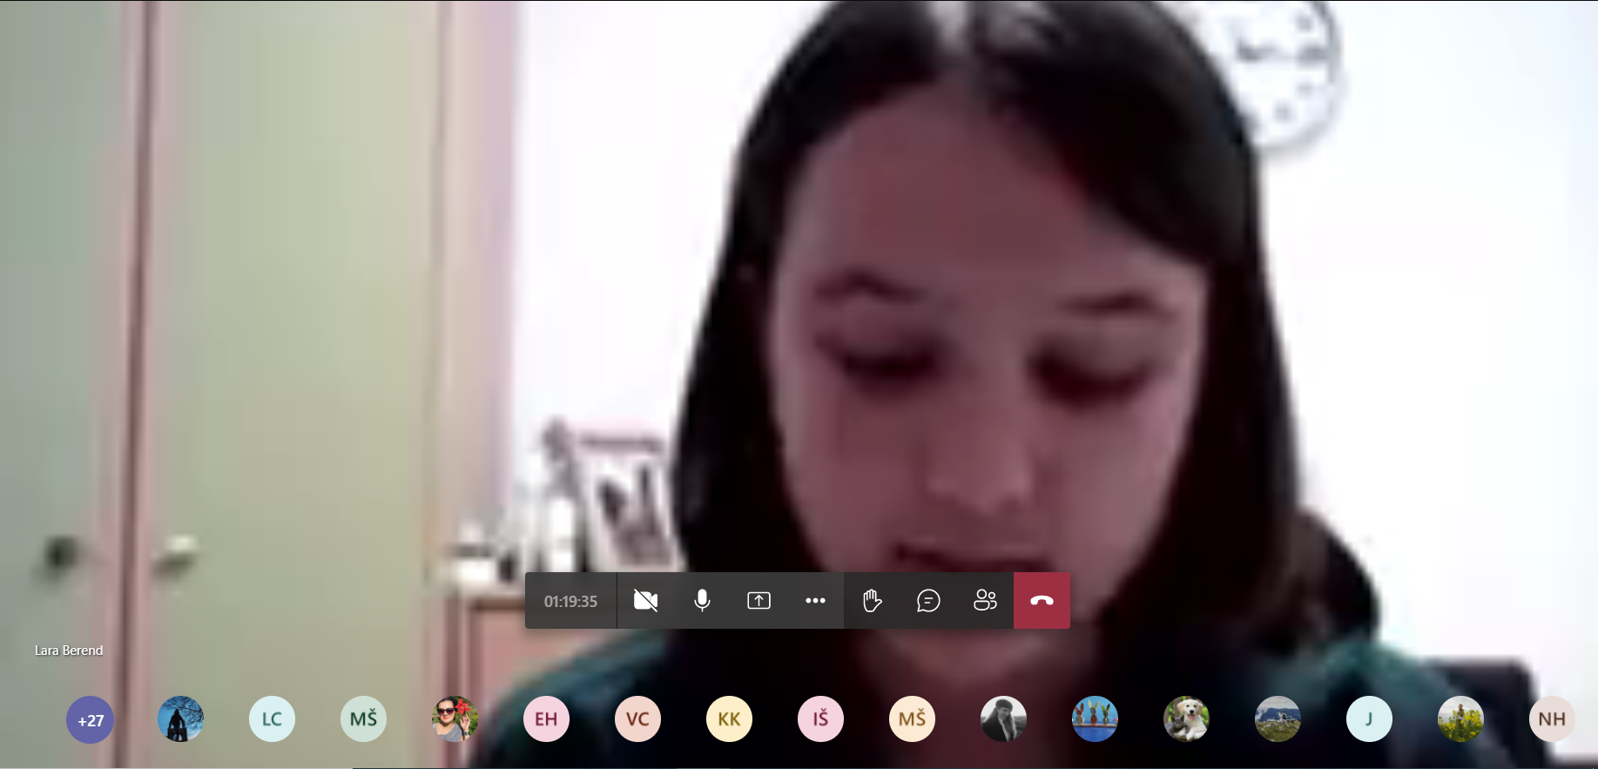This screenshot has height=769, width=1598.
Task: Click the yellow flower field photo avatar
Action: click(1460, 719)
